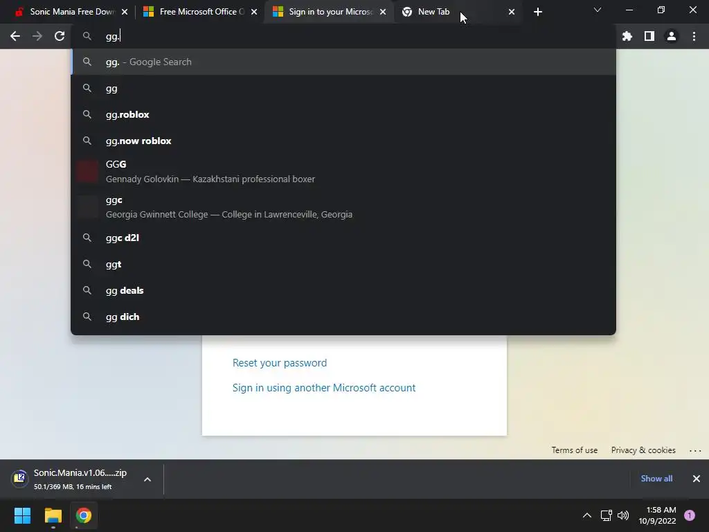The height and width of the screenshot is (532, 709).
Task: Open the Sonic.Mania zip download item
Action: point(72,479)
